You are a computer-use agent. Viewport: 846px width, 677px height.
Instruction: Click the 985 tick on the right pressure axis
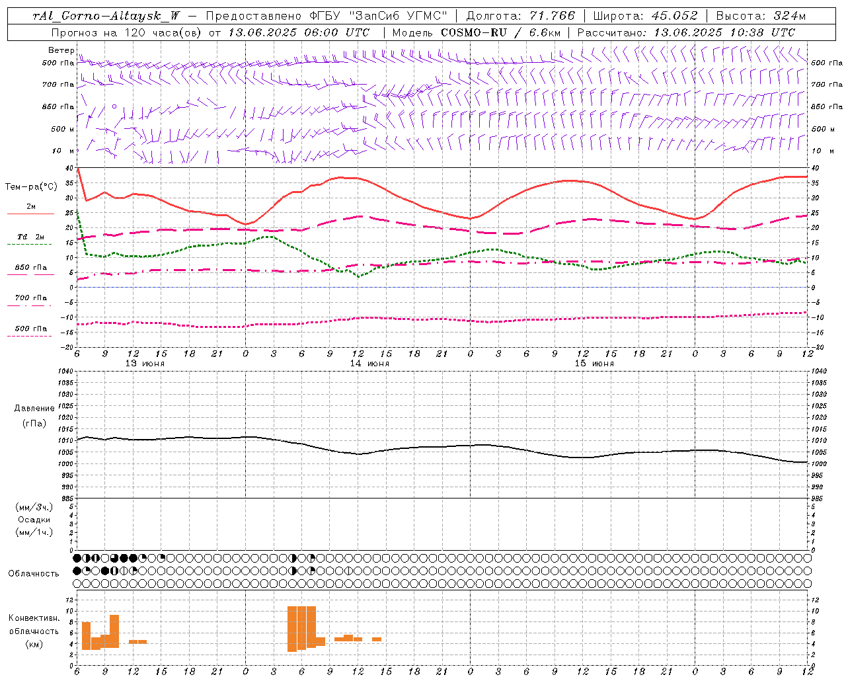[818, 498]
